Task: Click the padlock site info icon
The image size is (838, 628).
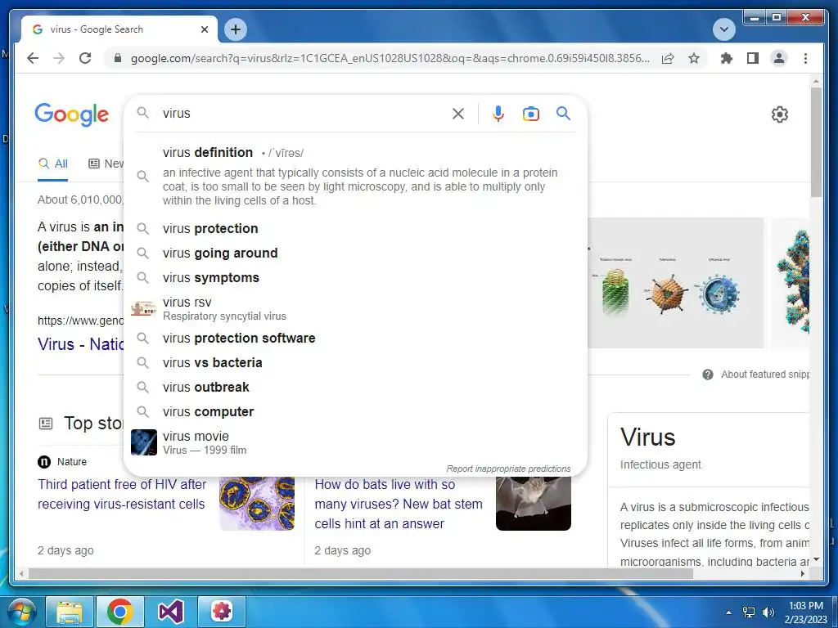Action: coord(118,58)
